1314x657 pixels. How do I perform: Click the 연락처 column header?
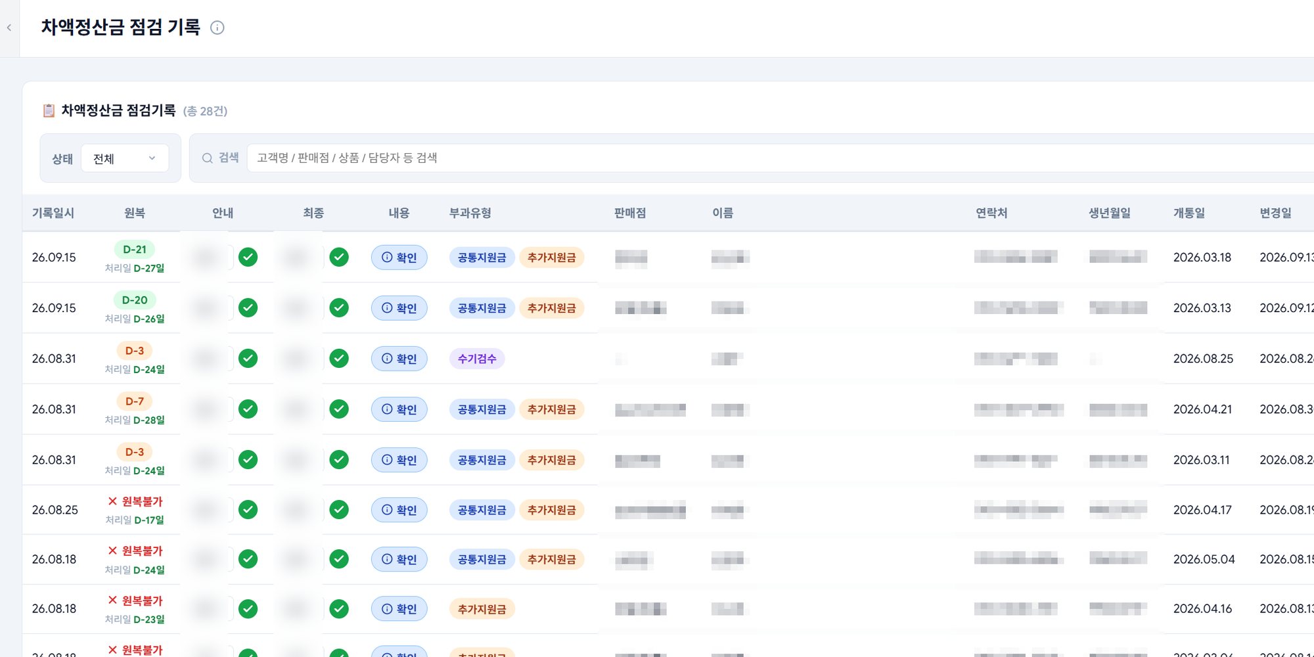991,213
